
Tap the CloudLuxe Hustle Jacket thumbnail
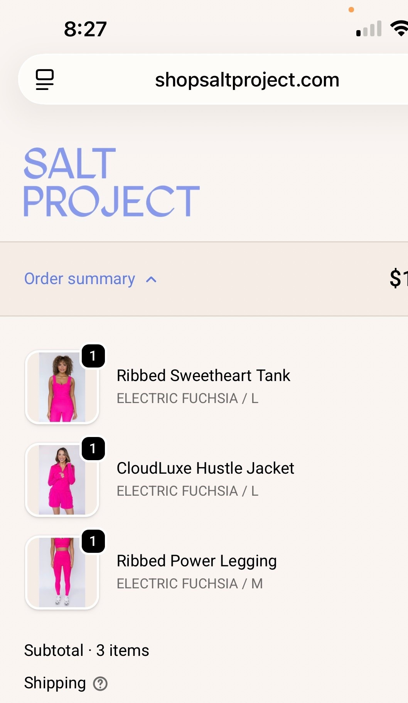62,479
